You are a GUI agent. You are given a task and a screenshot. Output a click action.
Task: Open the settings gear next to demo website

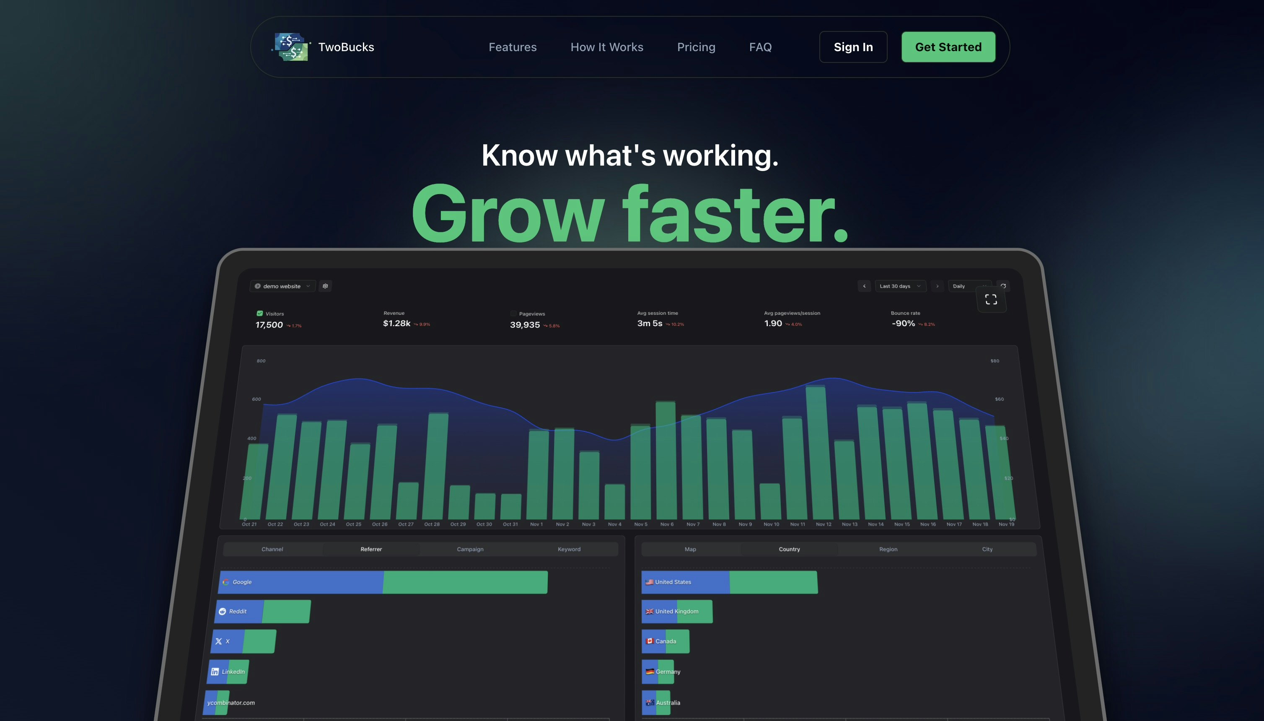(x=326, y=286)
